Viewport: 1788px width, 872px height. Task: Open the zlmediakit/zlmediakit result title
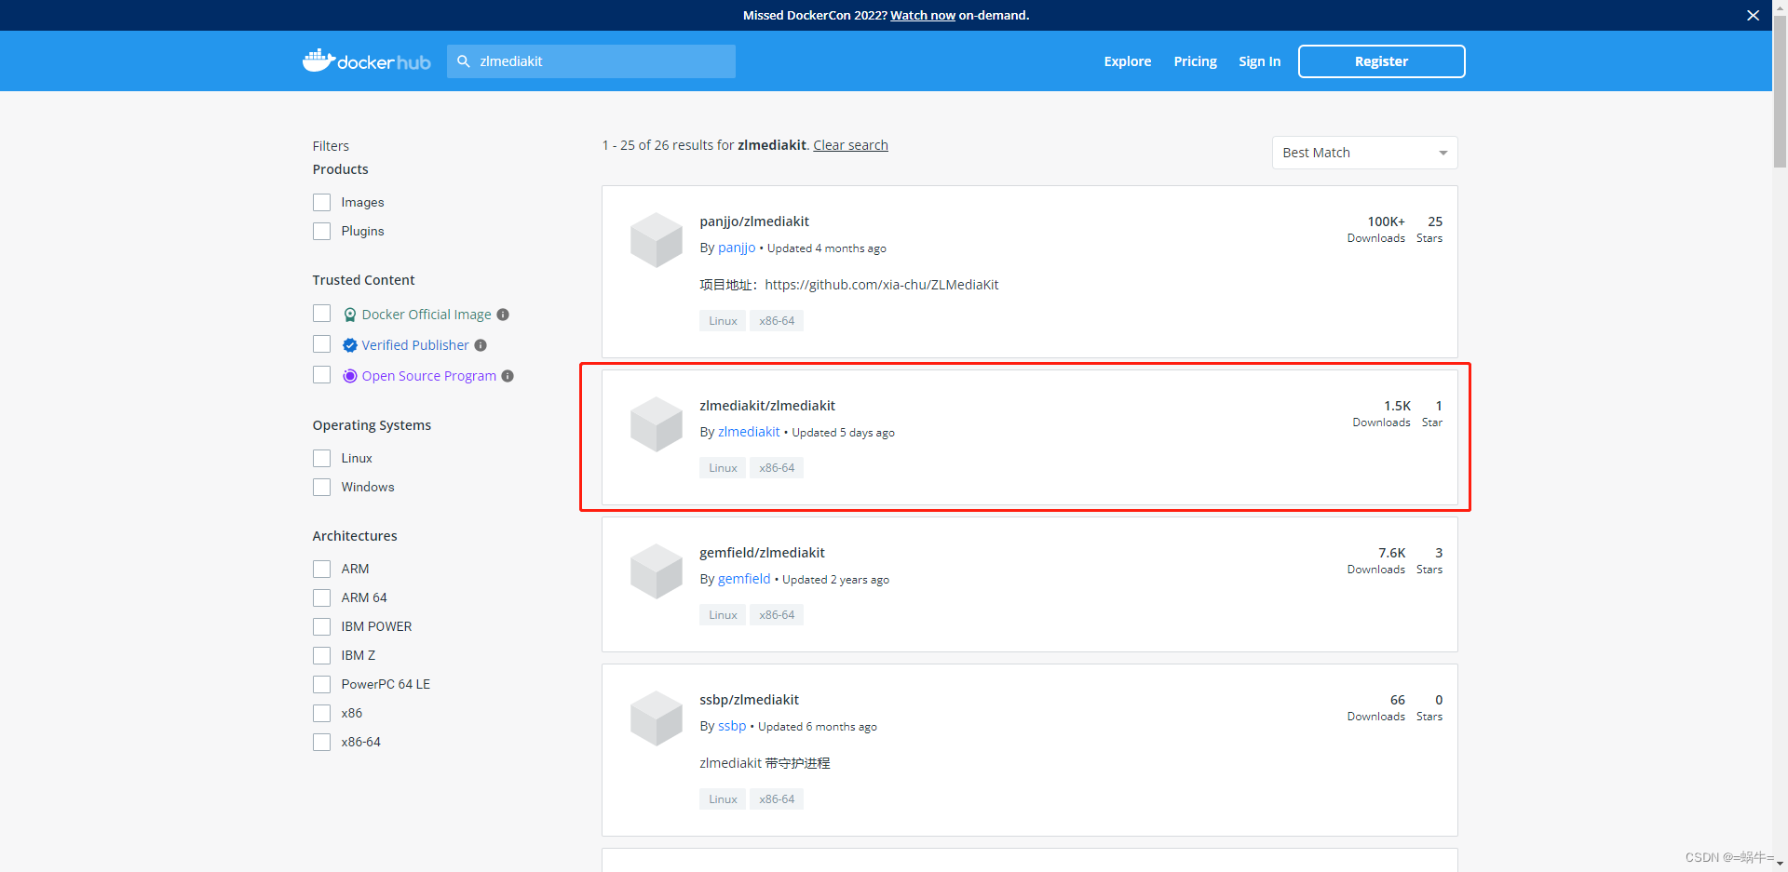[767, 406]
